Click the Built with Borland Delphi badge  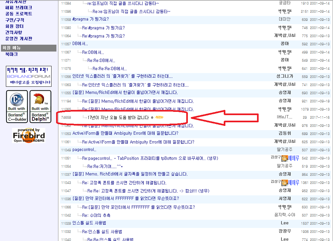(40, 107)
